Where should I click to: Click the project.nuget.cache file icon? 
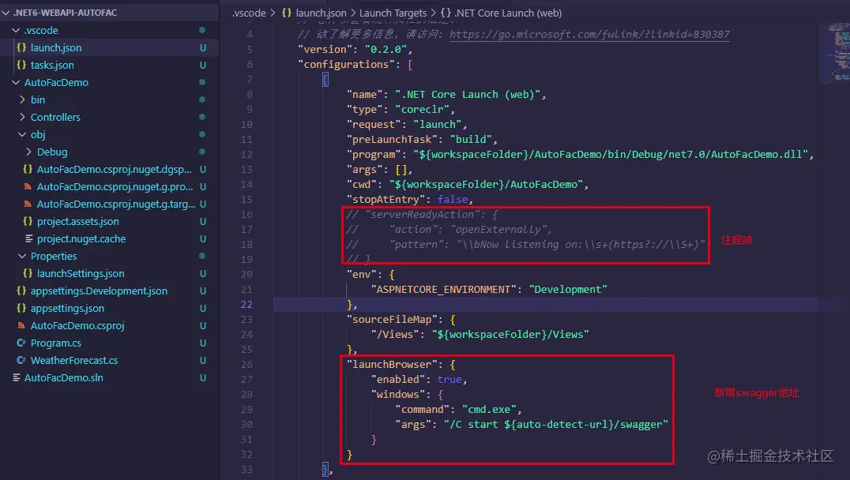pos(28,238)
